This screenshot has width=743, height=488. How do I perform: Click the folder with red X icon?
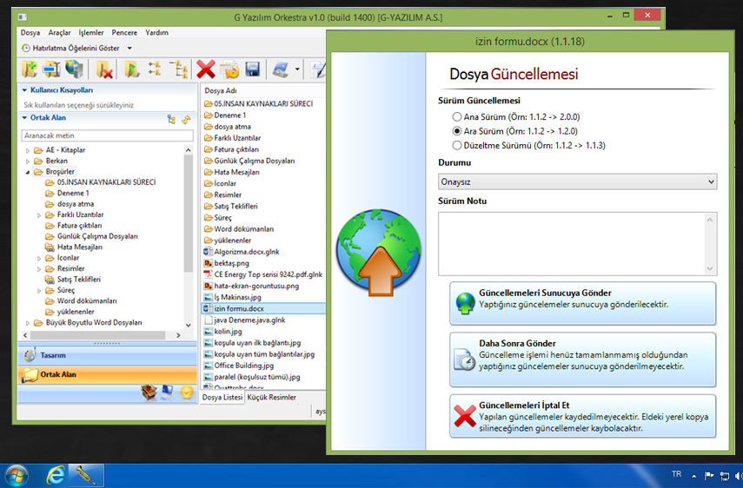click(104, 69)
